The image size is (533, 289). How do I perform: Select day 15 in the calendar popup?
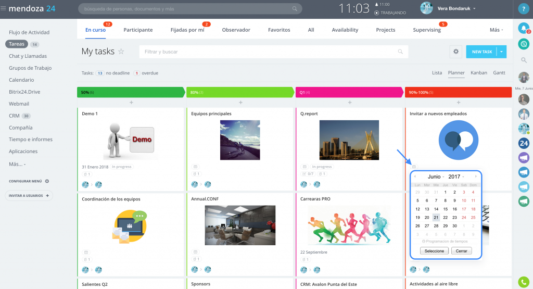click(446, 209)
